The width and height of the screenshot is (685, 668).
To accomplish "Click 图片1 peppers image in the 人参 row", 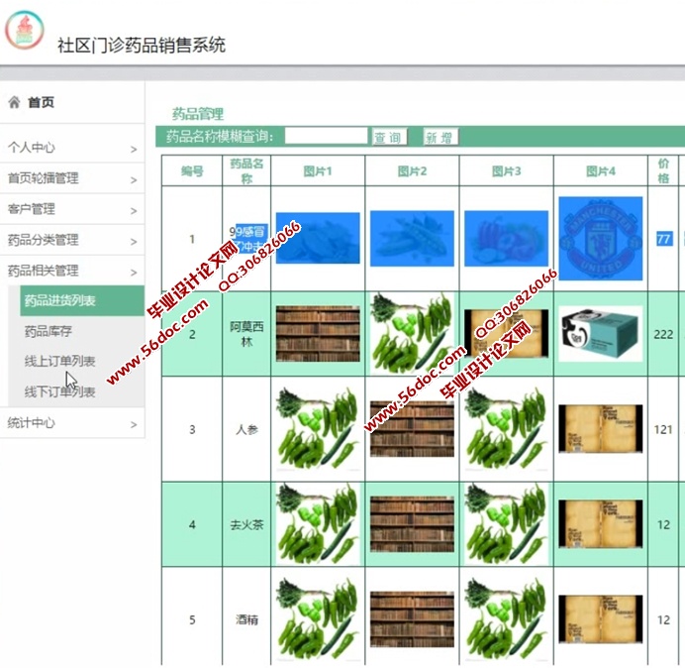I will point(318,429).
